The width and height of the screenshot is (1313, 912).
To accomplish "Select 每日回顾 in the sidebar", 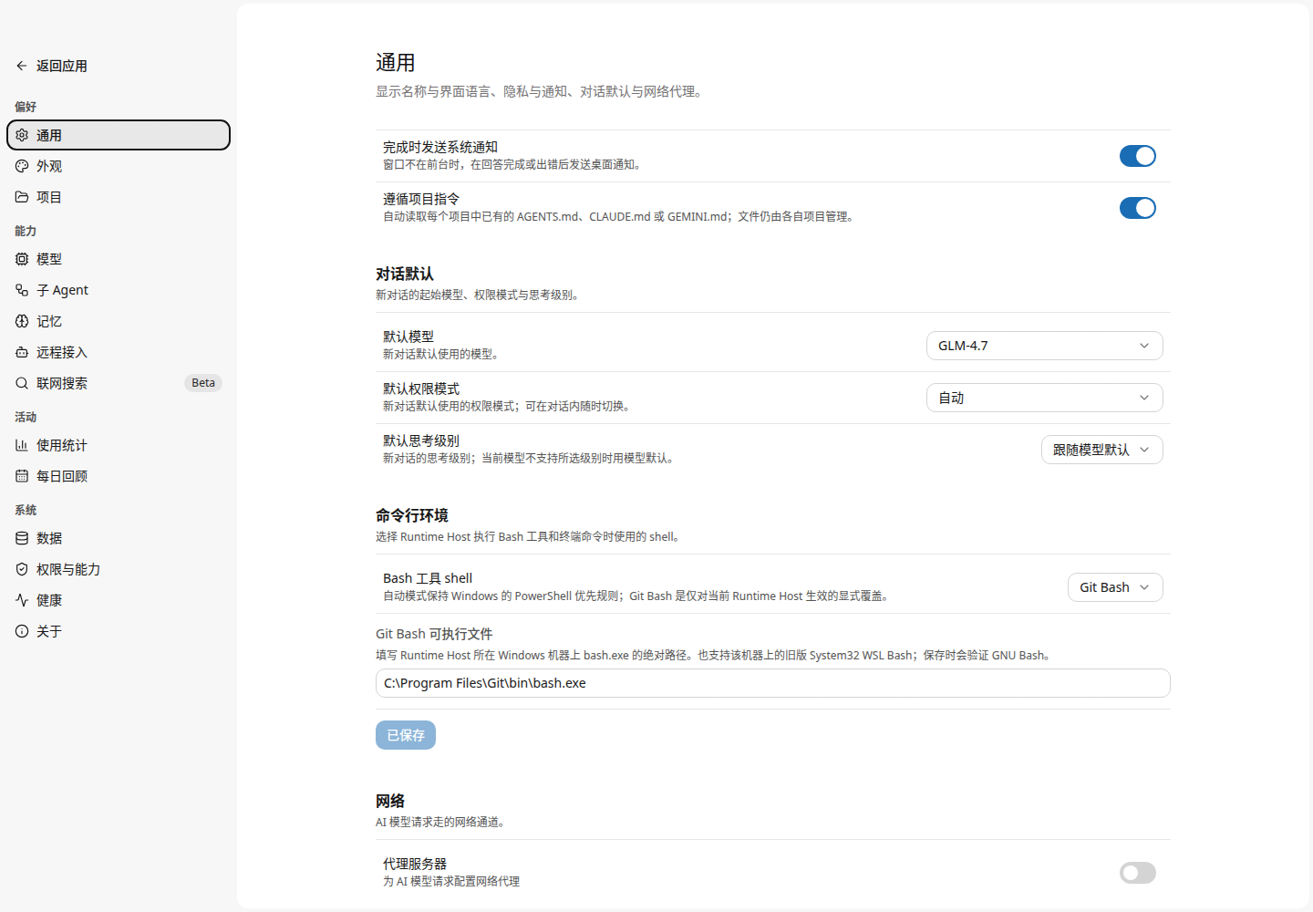I will click(119, 476).
